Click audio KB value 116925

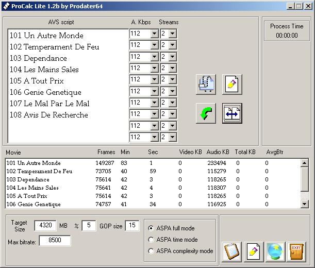(217, 204)
